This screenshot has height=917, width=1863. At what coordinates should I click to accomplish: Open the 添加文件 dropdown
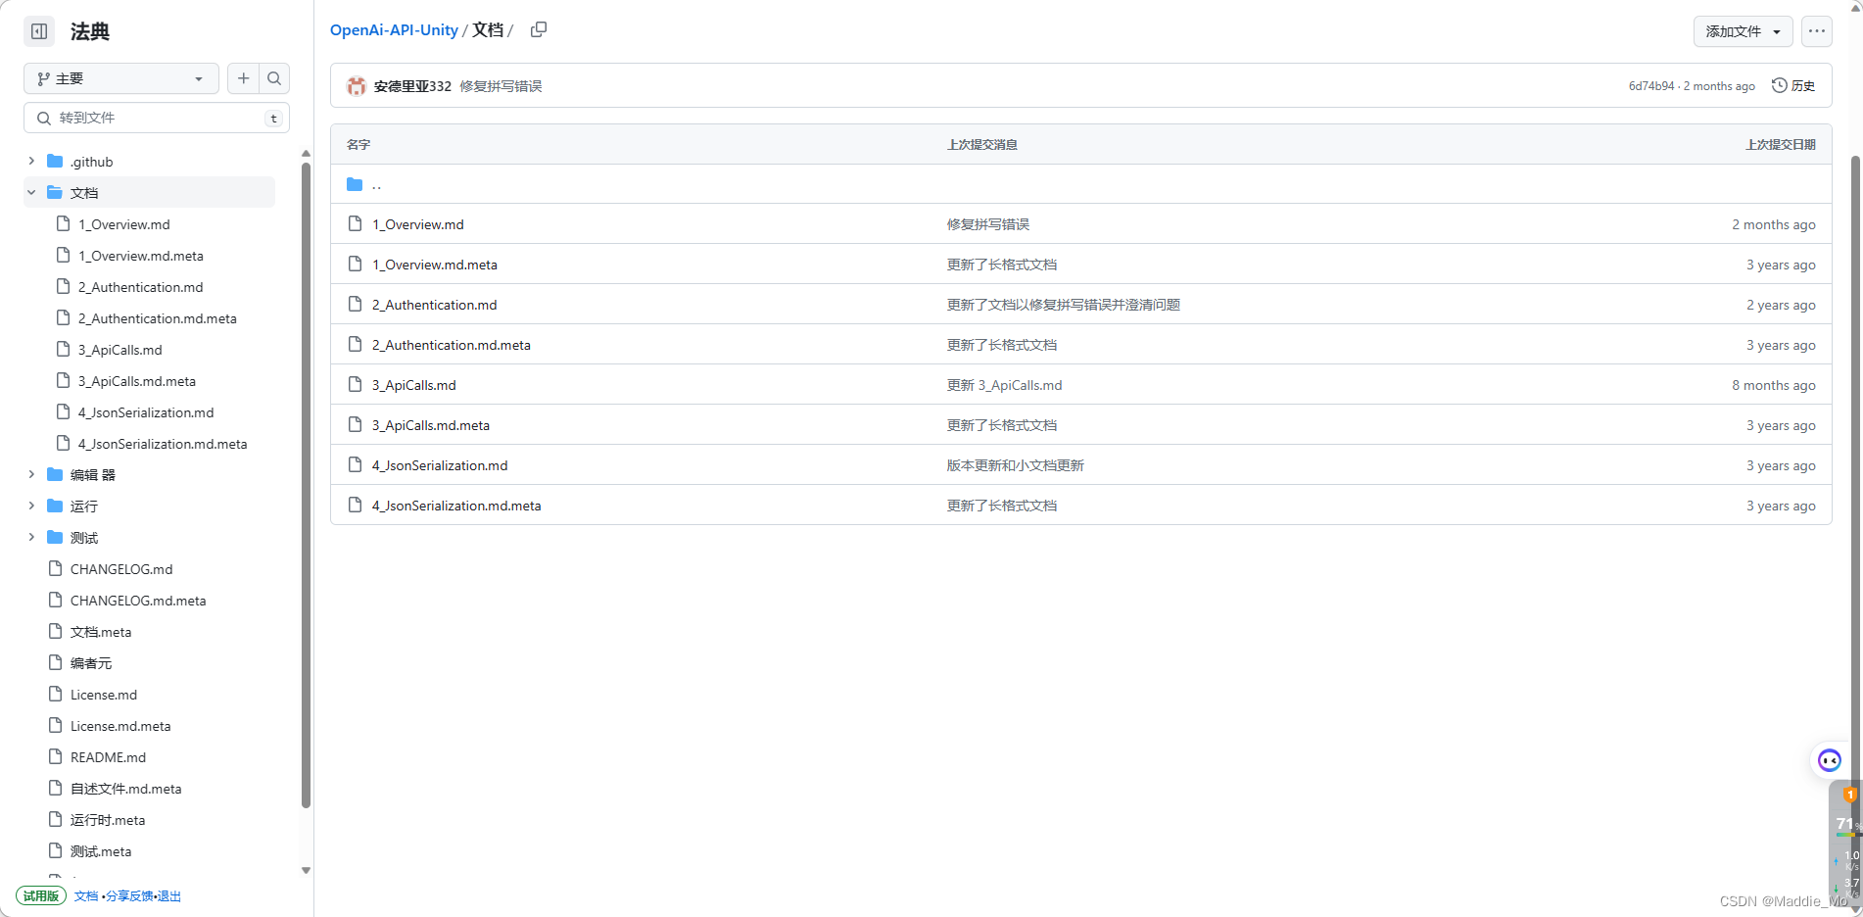[1744, 31]
